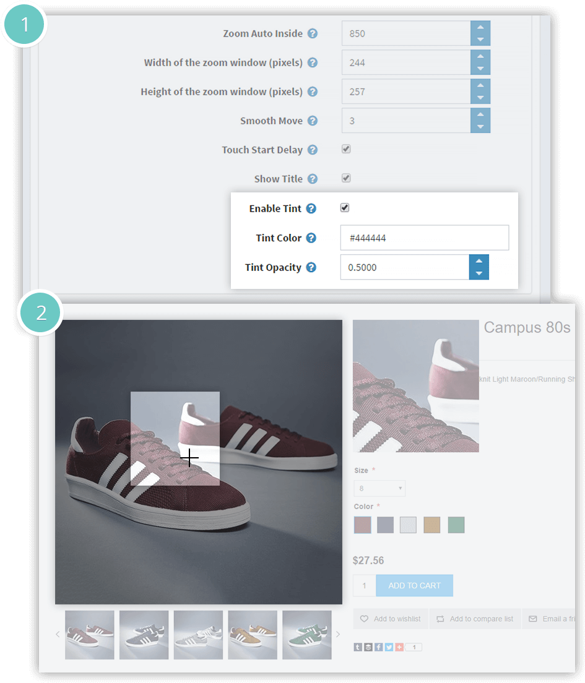Share product on Facebook icon

point(378,647)
